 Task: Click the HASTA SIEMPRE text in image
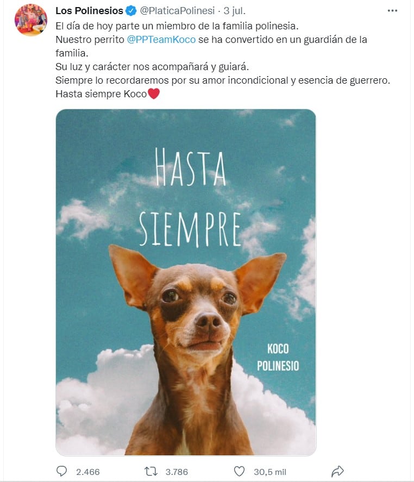[x=190, y=197]
